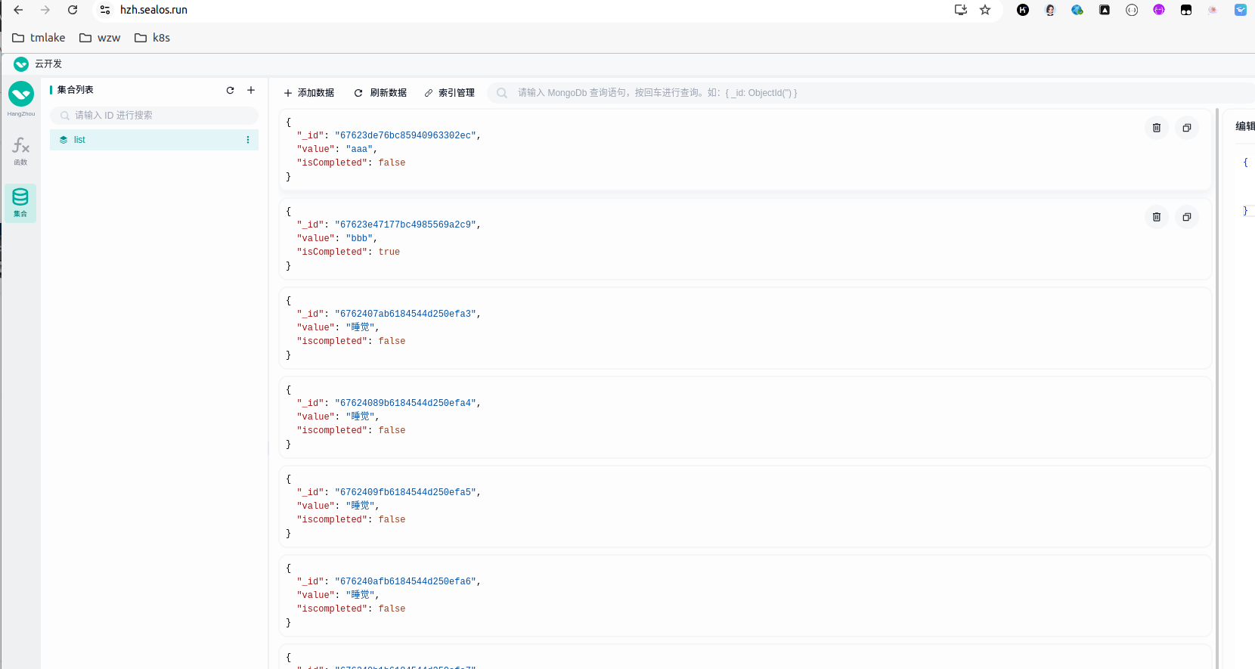The image size is (1255, 669).
Task: Reload the page from the browser toolbar
Action: coord(73,10)
